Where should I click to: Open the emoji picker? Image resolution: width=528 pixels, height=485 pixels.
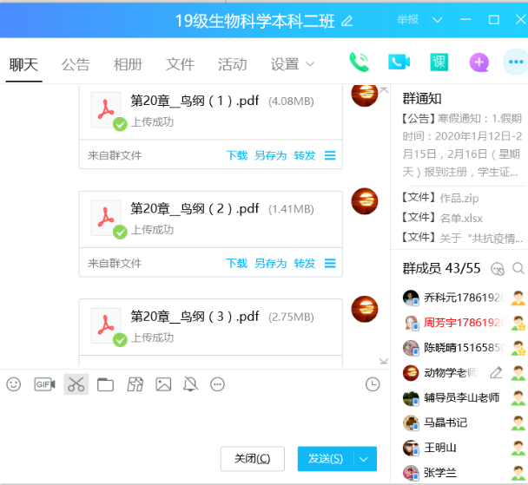click(x=14, y=383)
